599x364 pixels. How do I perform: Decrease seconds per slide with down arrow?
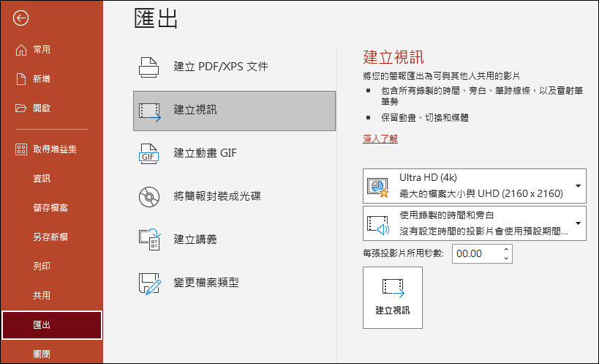point(506,258)
